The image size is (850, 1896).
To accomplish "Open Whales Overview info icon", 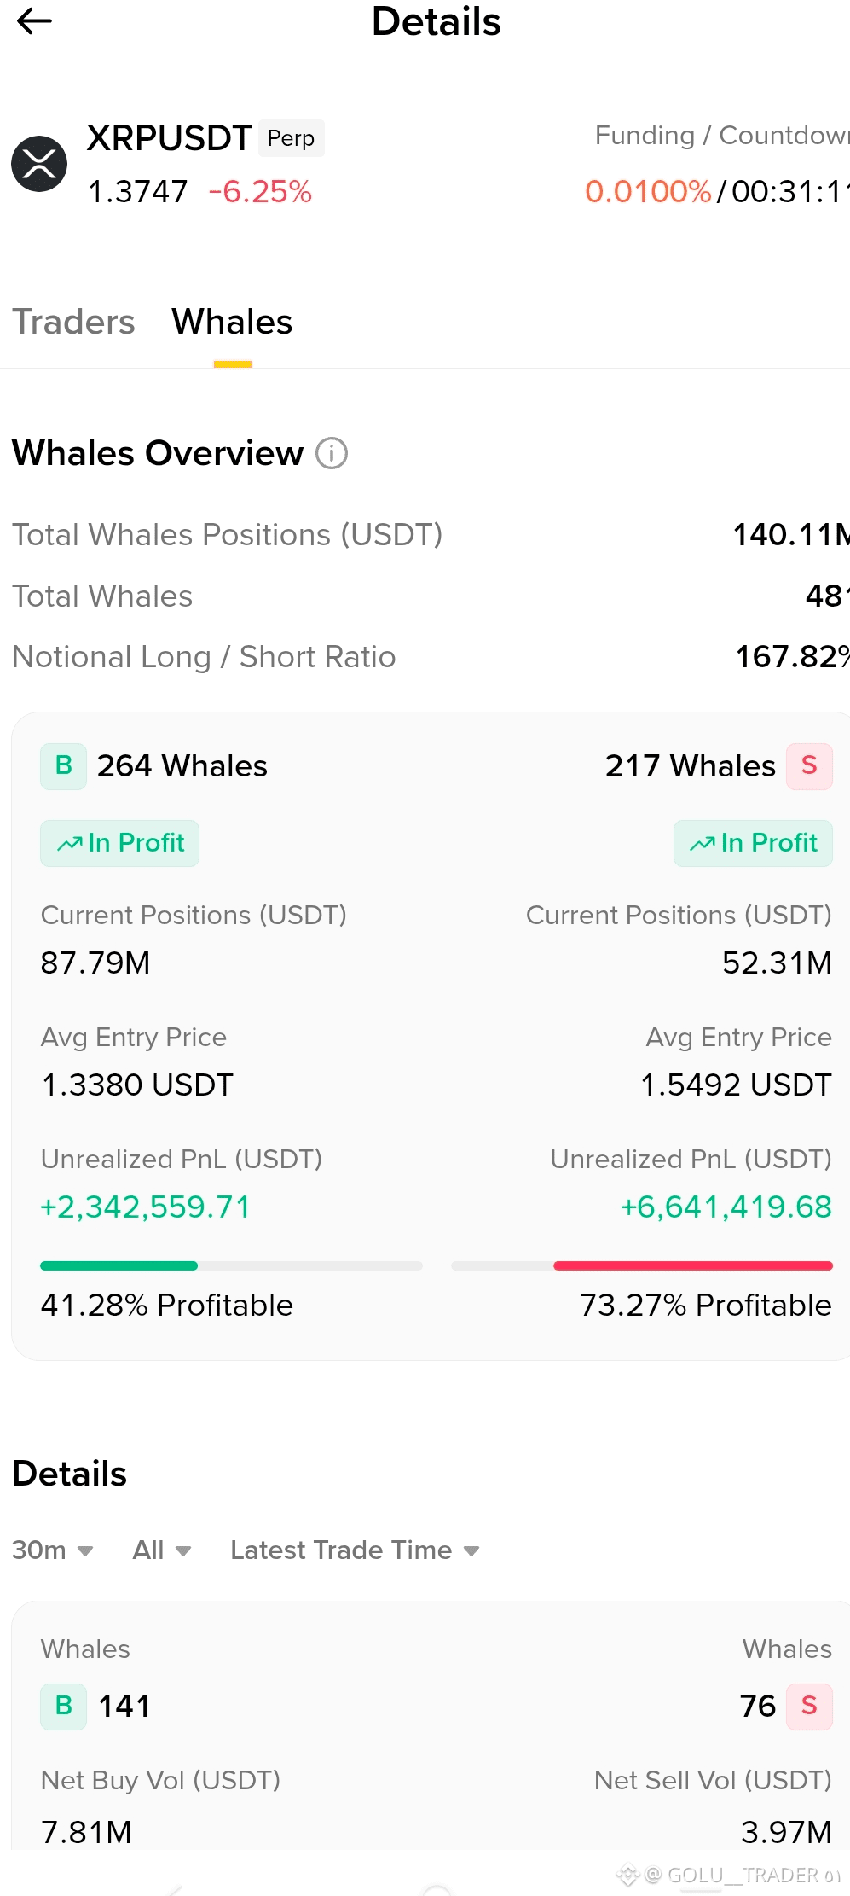I will click(x=332, y=453).
